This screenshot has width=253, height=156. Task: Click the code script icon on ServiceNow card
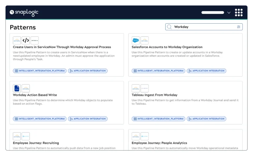tap(26, 40)
